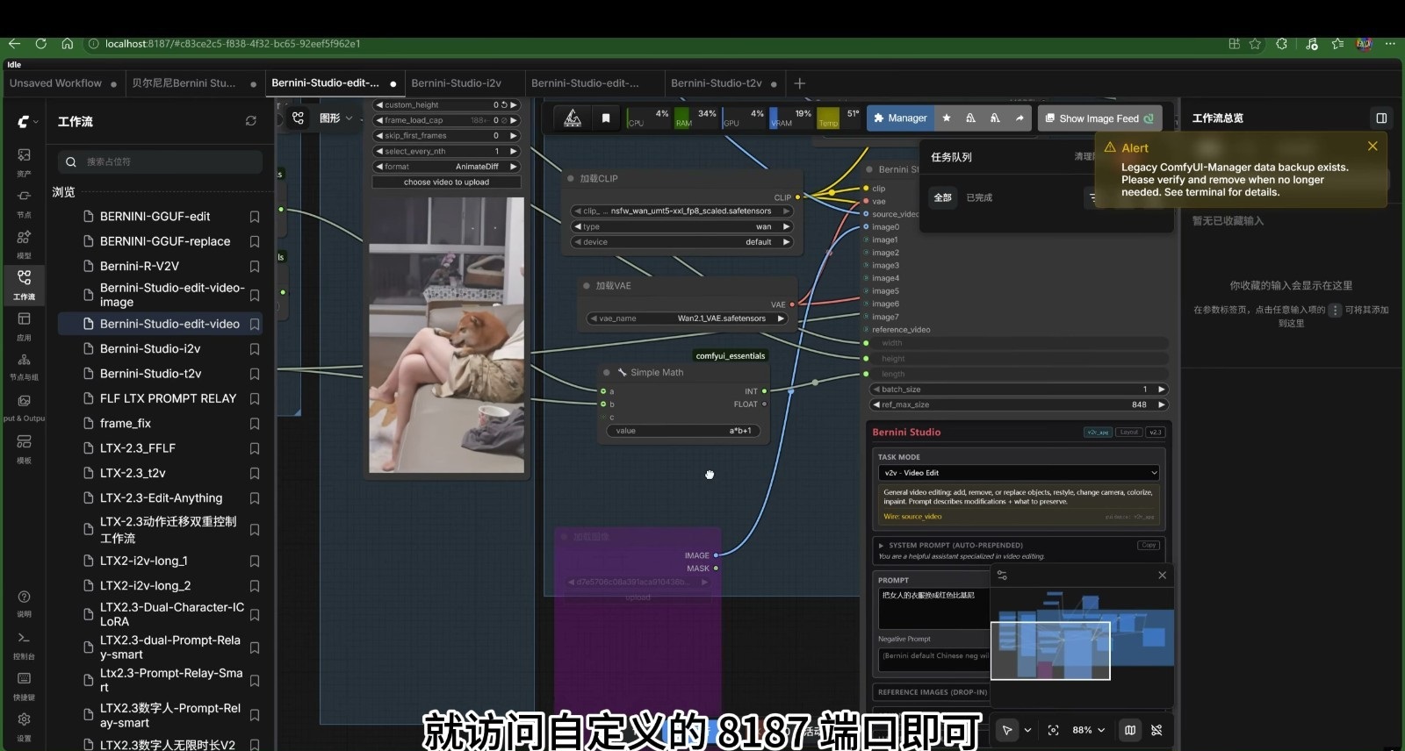Screen dimensions: 1405x751
Task: Change the type wan selector in 加载CLIP
Action: [681, 226]
